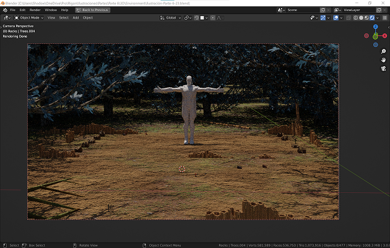
Task: Toggle viewport gizmo visibility button
Action: (x=323, y=18)
